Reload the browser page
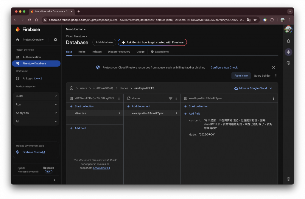 click(29, 20)
